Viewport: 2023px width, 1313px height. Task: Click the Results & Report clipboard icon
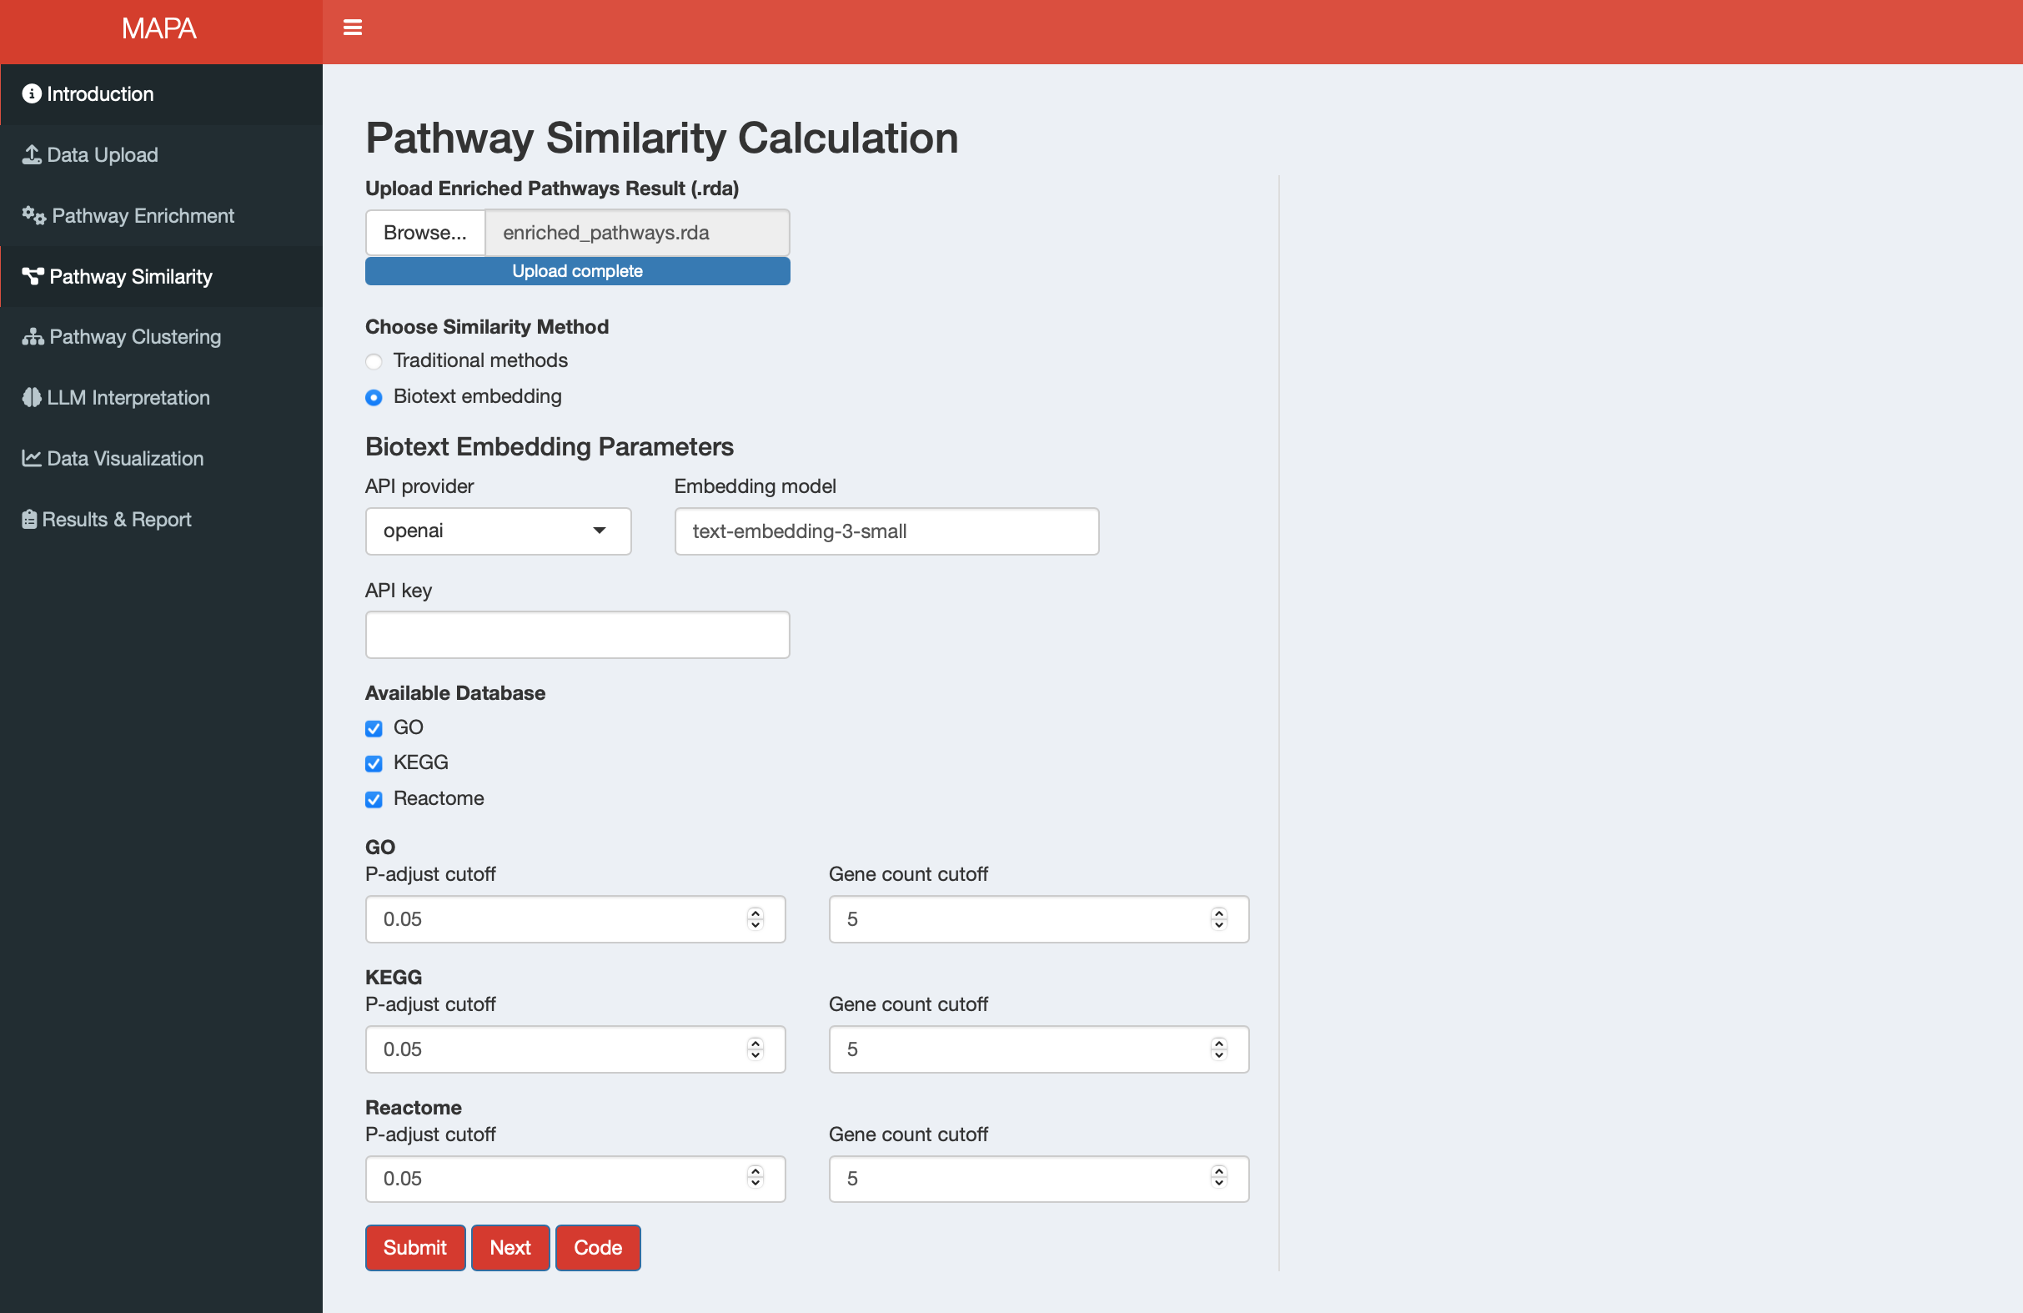[30, 520]
